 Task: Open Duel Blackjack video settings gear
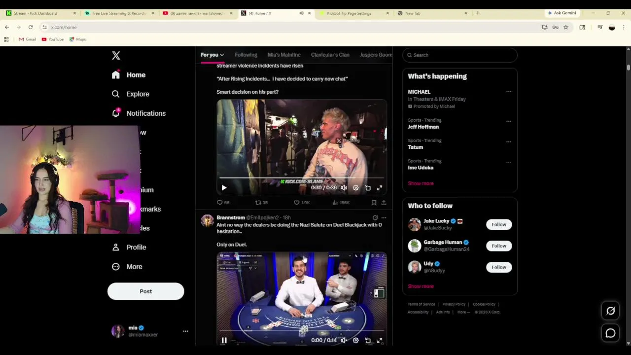point(356,340)
